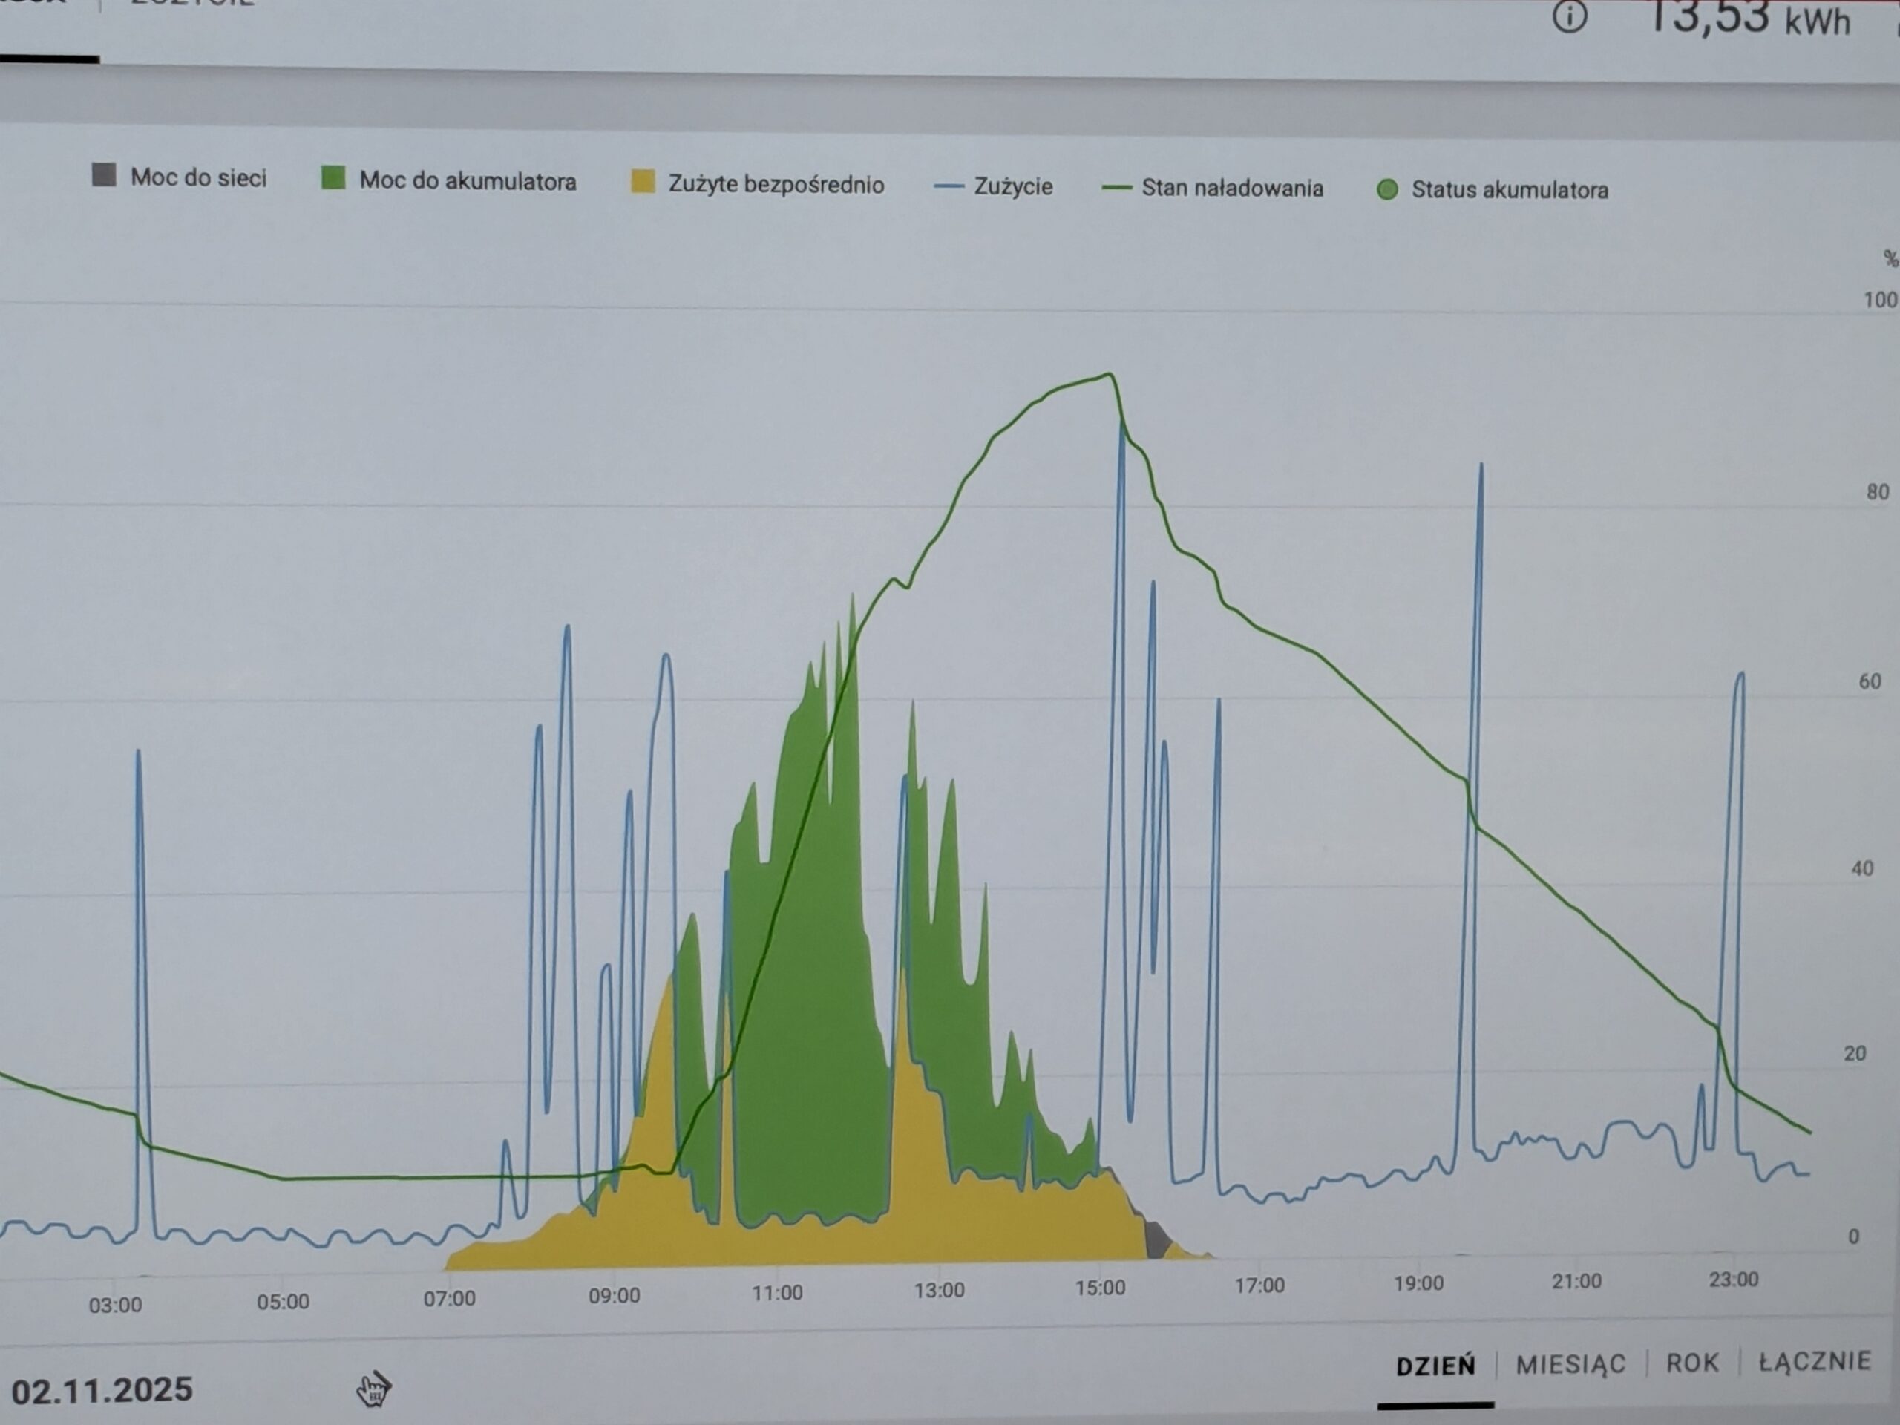Viewport: 1900px width, 1425px height.
Task: Open the date picker showing 02.11.2025
Action: [x=102, y=1390]
